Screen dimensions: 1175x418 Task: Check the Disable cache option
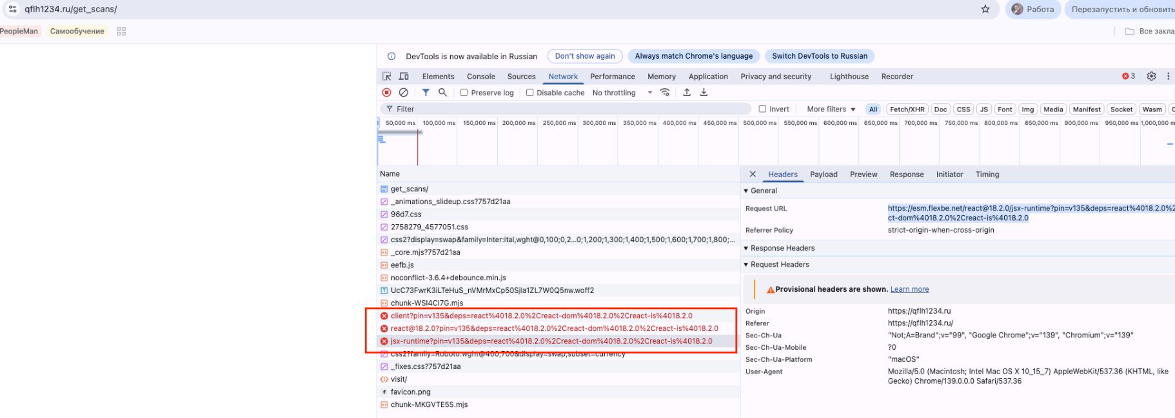coord(529,93)
